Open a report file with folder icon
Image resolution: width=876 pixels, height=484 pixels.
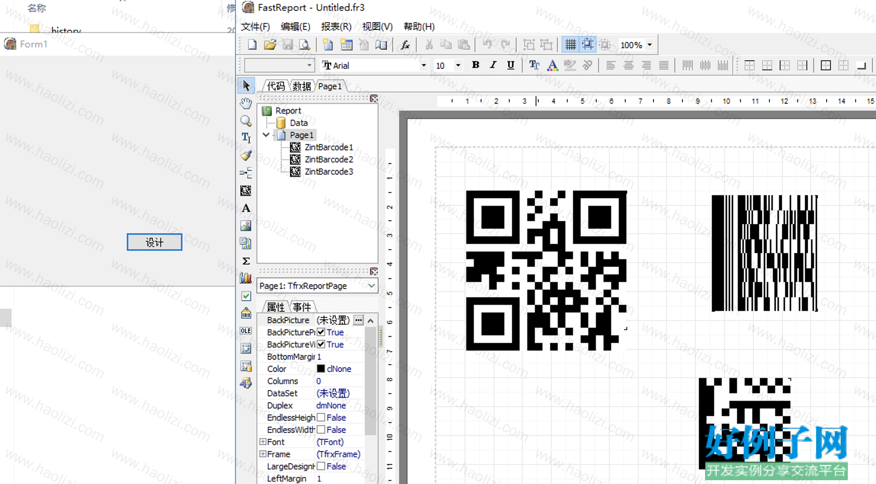(x=270, y=45)
